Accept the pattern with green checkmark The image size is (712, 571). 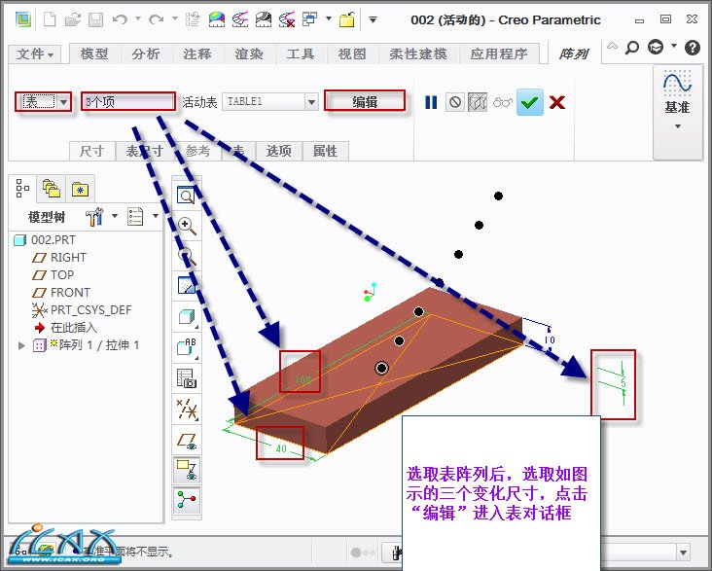pos(530,102)
